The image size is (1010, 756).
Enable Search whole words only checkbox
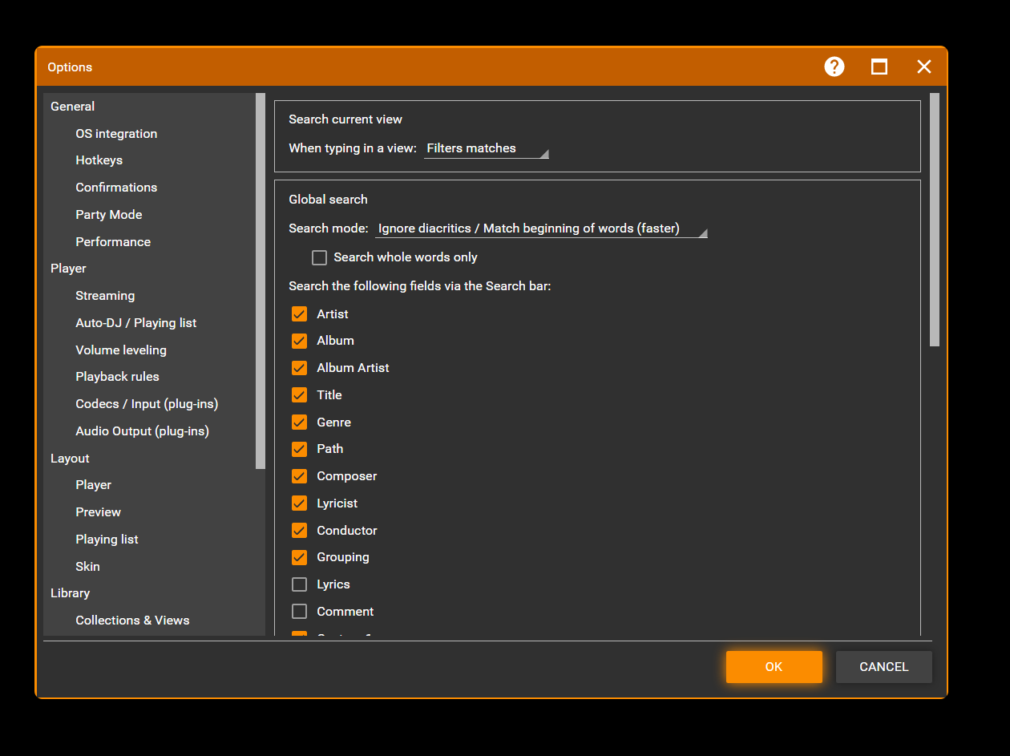[320, 257]
